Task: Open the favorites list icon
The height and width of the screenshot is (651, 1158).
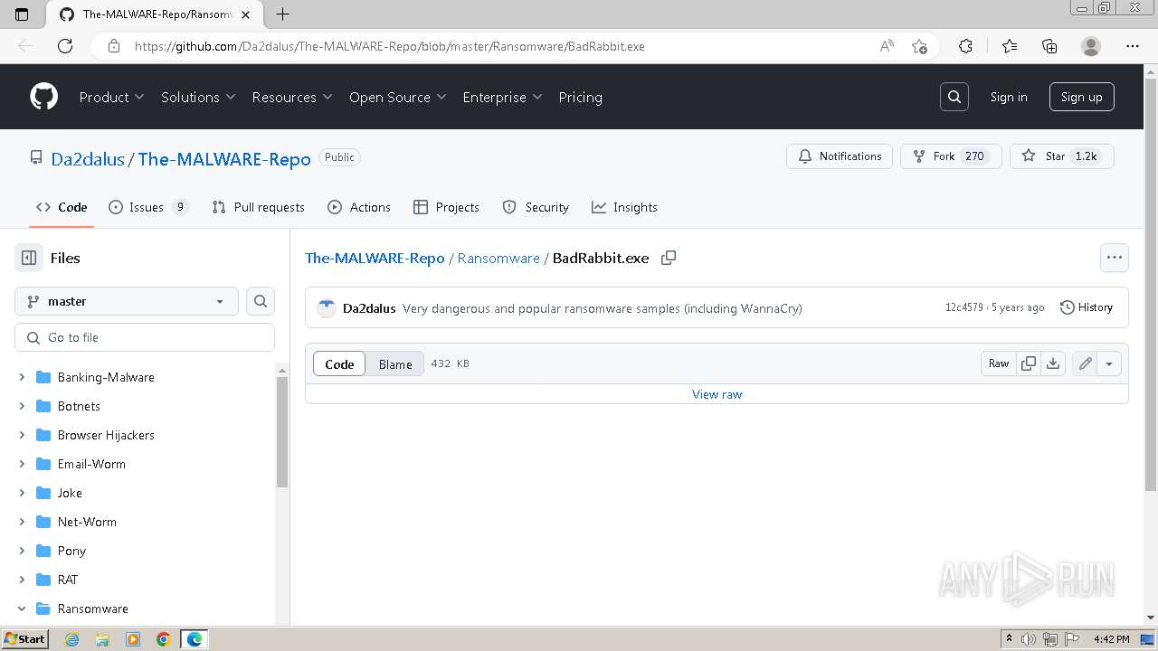Action: [x=1010, y=46]
